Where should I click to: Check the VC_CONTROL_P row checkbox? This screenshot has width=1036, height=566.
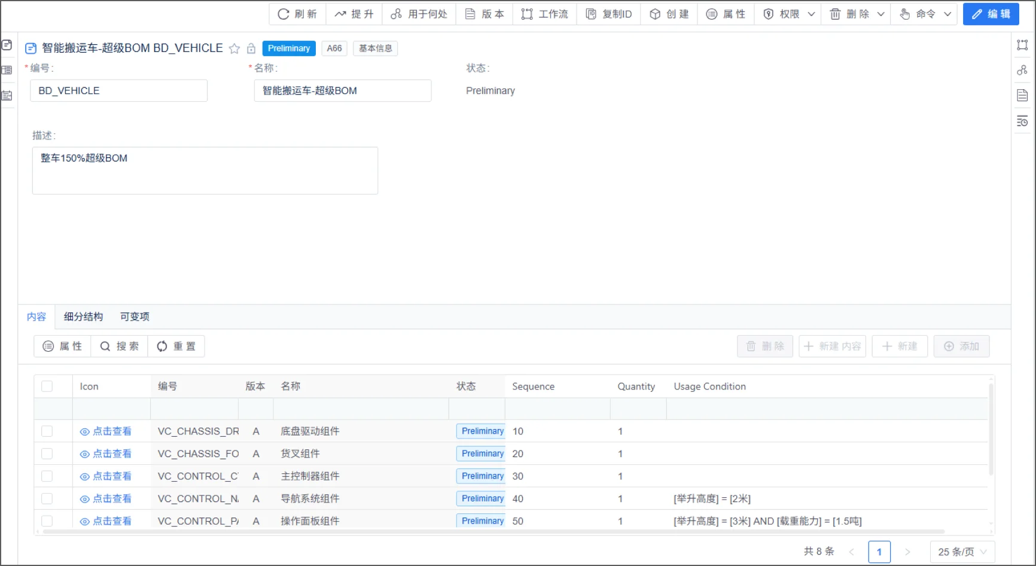[x=47, y=521]
